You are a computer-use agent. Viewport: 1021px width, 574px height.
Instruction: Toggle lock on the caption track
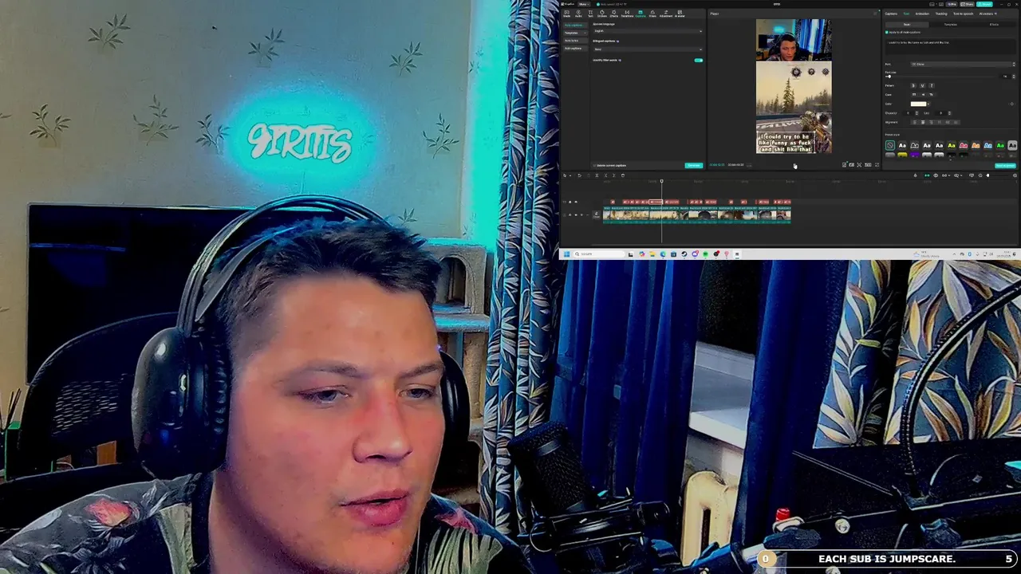pyautogui.click(x=570, y=202)
